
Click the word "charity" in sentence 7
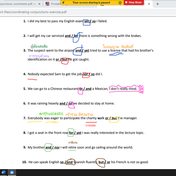tap(91, 118)
